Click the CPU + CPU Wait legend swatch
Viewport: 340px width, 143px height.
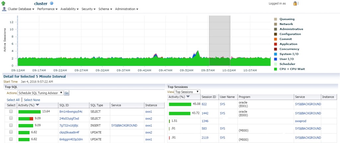275,69
